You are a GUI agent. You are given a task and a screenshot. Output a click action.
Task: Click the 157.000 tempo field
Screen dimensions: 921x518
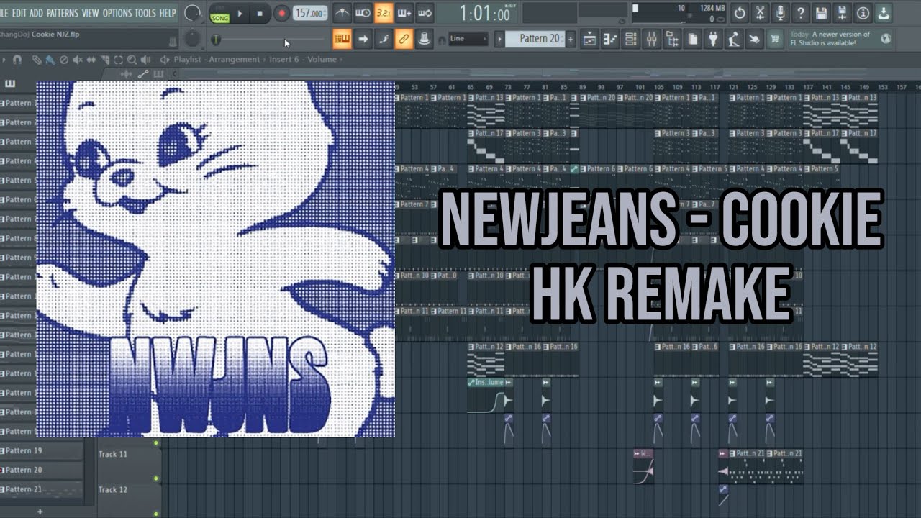coord(309,13)
